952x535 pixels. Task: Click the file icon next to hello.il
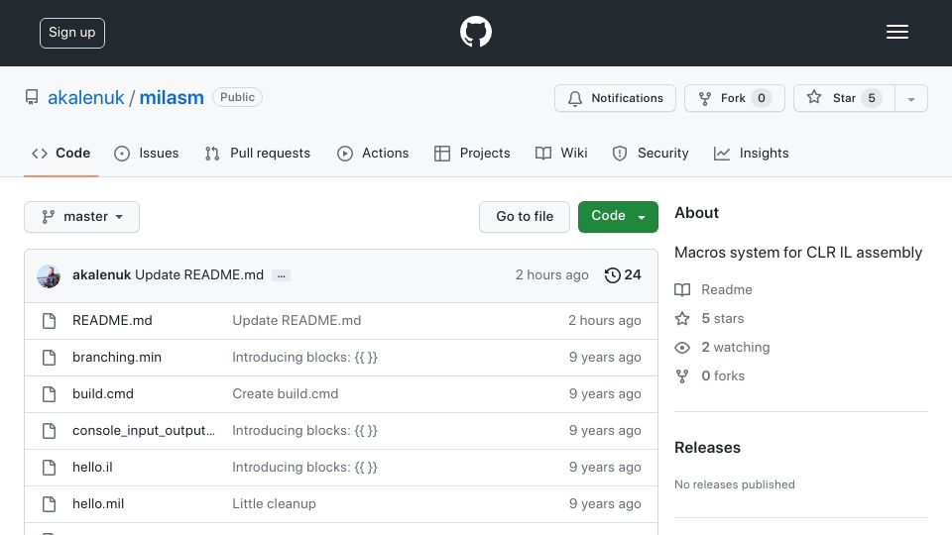click(x=50, y=467)
